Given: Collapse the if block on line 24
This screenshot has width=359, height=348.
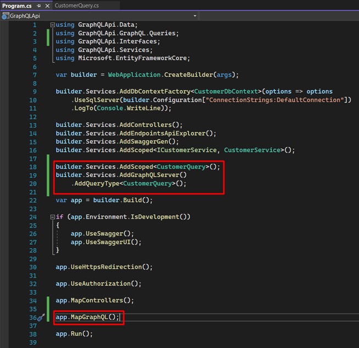Looking at the screenshot, I should tap(52, 217).
